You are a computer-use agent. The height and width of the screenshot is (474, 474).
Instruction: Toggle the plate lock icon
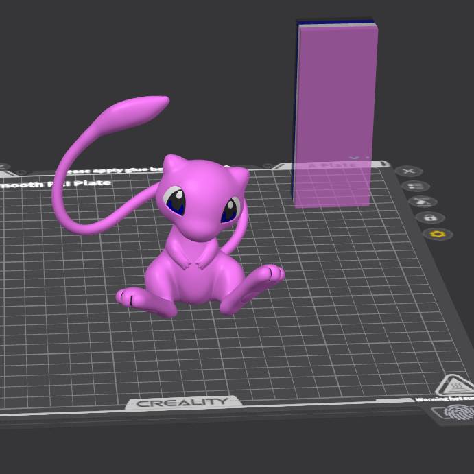point(430,217)
